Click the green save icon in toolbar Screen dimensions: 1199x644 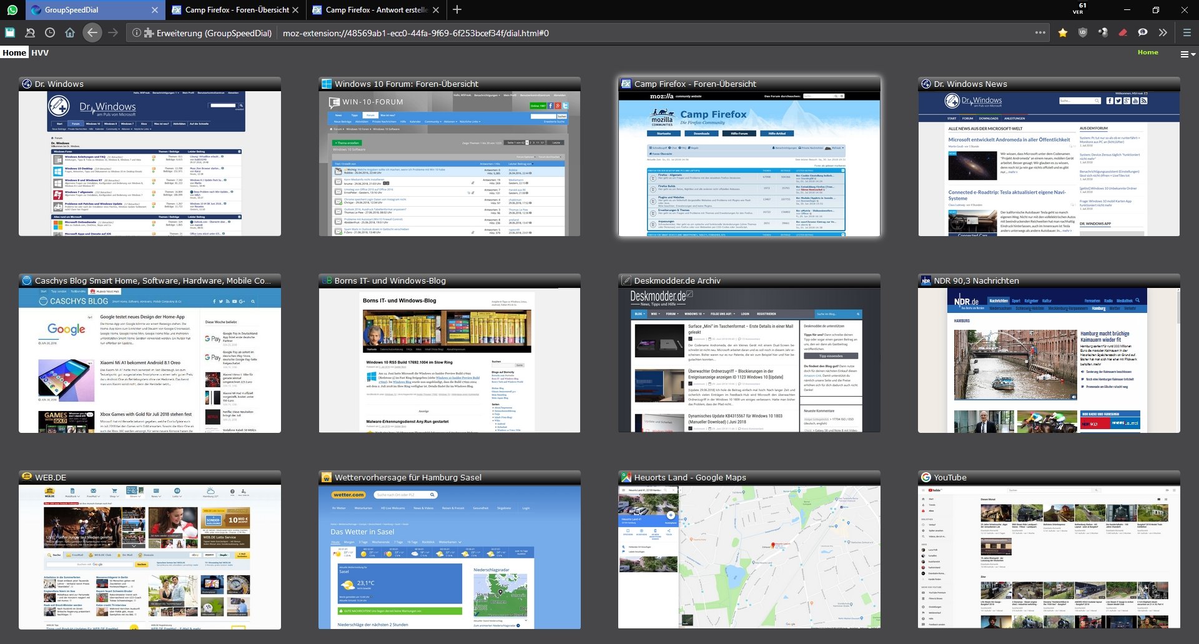10,32
